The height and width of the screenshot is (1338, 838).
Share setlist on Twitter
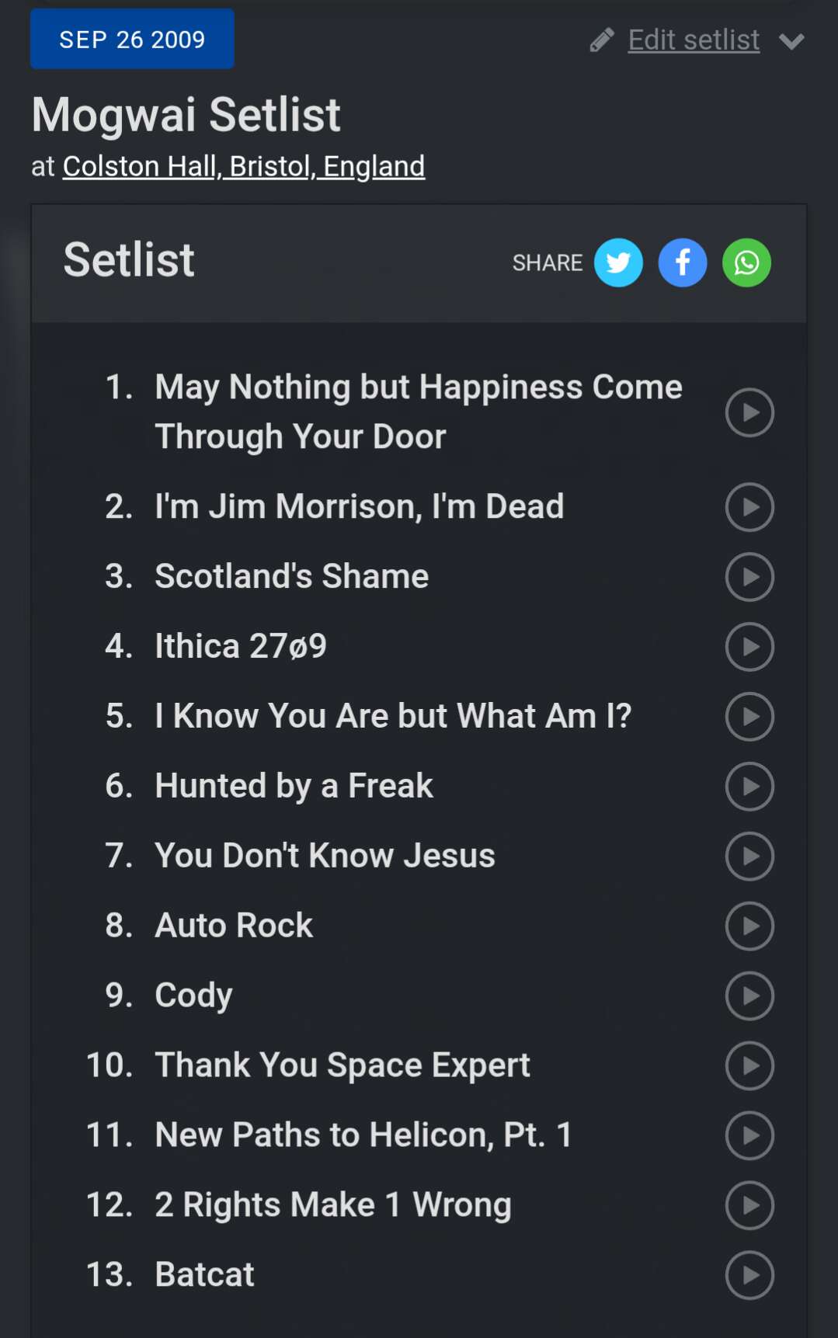(x=618, y=263)
